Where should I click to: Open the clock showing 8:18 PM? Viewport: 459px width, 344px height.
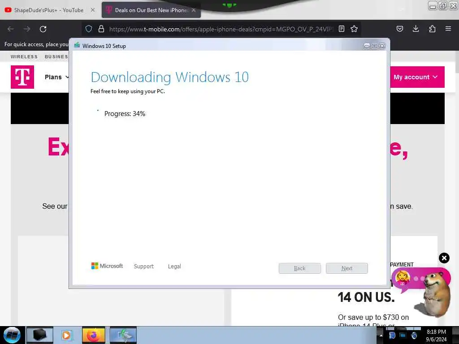click(436, 335)
